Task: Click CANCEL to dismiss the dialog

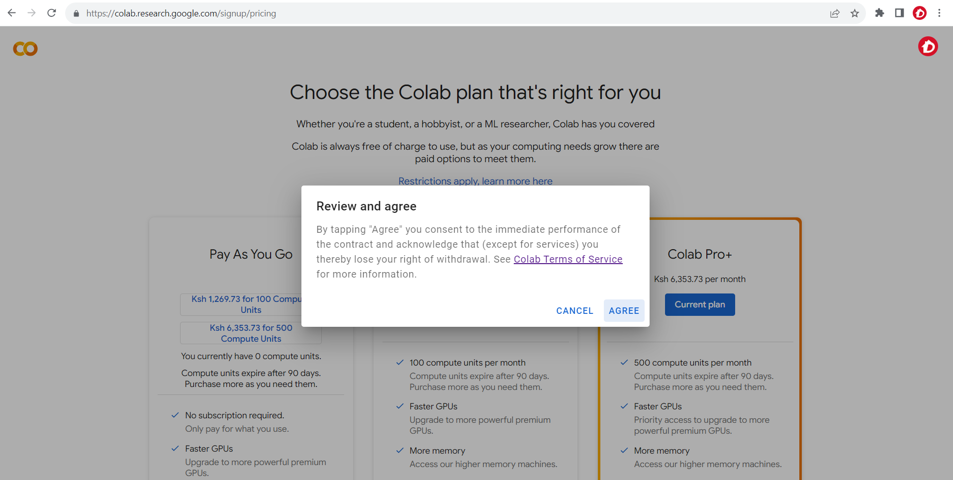Action: [574, 310]
